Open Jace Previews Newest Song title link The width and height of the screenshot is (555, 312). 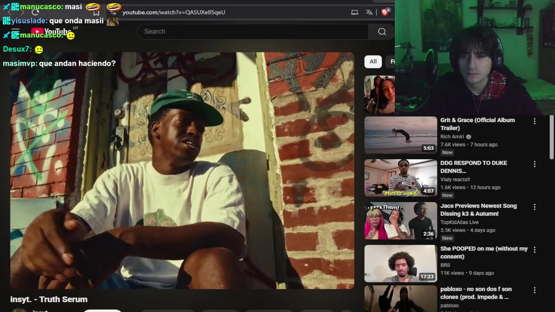coord(479,210)
